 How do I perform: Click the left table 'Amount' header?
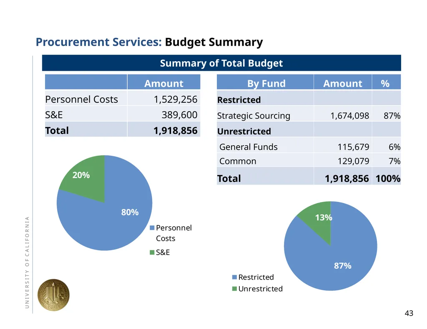tap(163, 83)
